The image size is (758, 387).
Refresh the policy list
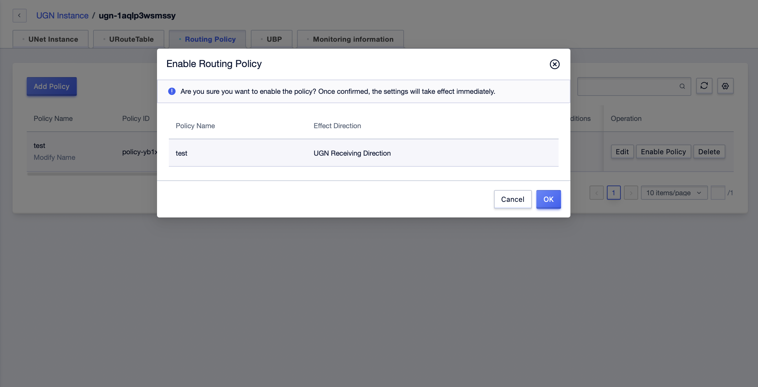pos(704,86)
